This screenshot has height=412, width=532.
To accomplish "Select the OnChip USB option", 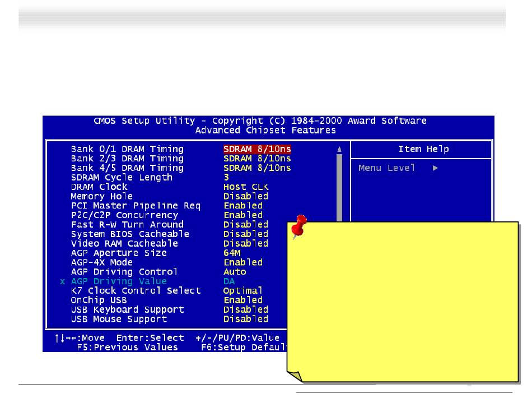I will click(99, 300).
